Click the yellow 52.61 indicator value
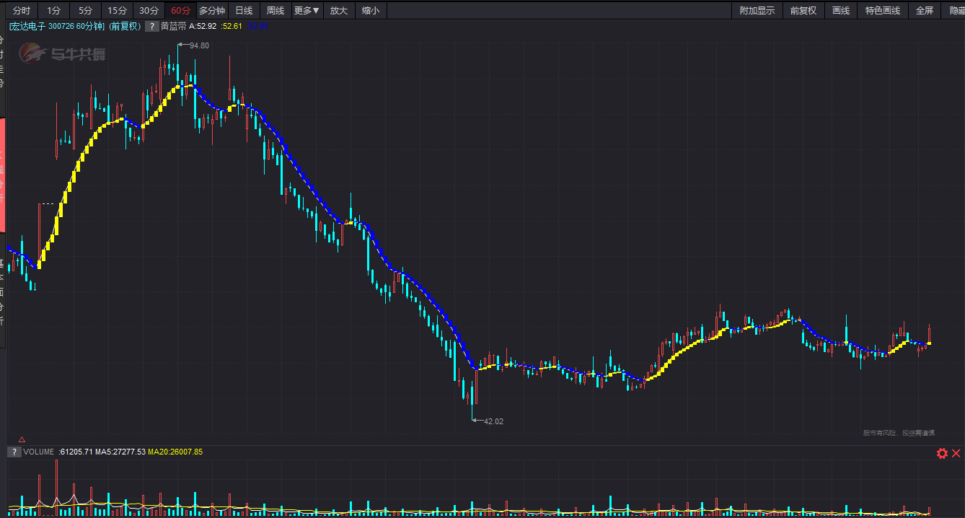 [232, 26]
